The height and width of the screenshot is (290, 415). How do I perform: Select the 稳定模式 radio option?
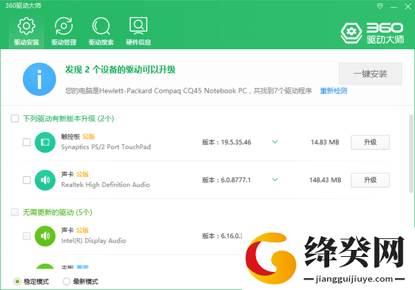(x=17, y=282)
